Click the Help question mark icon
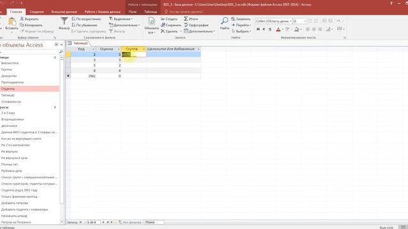The image size is (408, 229). [x=391, y=3]
